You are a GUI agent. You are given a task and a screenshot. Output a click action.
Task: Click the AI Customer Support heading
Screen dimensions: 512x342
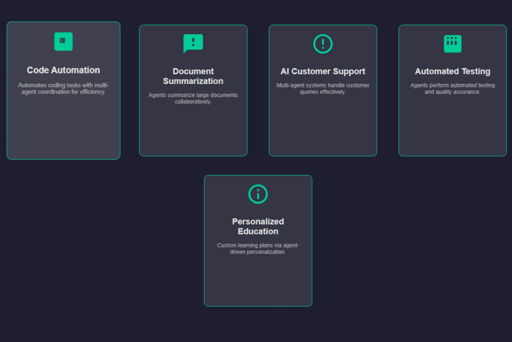[x=323, y=71]
